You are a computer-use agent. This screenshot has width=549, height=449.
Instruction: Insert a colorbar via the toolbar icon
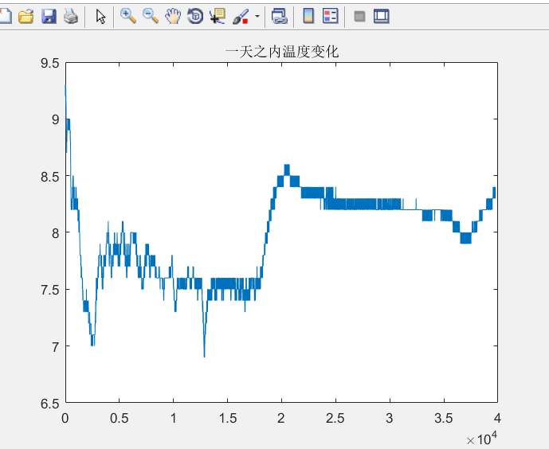coord(308,16)
